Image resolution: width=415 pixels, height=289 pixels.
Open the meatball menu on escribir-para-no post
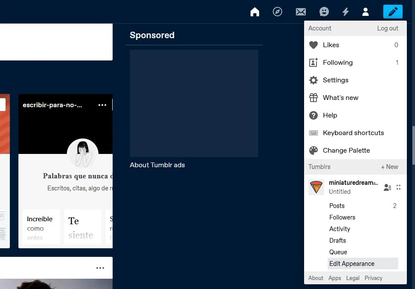tap(102, 105)
